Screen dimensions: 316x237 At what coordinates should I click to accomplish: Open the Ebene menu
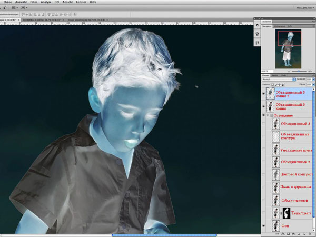tap(7, 2)
